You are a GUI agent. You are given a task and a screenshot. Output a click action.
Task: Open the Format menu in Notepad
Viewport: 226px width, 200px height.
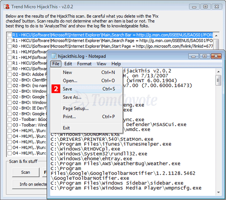(85, 64)
